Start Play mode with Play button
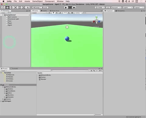This screenshot has height=118, width=146. click(x=66, y=8)
